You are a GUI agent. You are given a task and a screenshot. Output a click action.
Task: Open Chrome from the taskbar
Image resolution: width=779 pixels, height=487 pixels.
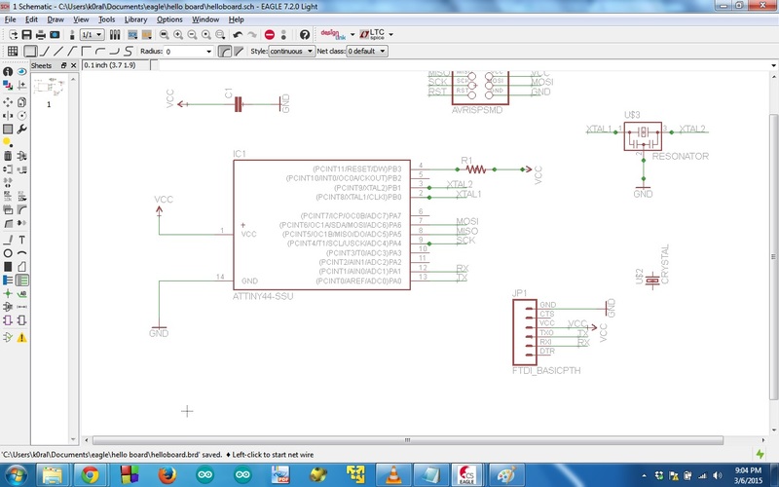pyautogui.click(x=90, y=475)
